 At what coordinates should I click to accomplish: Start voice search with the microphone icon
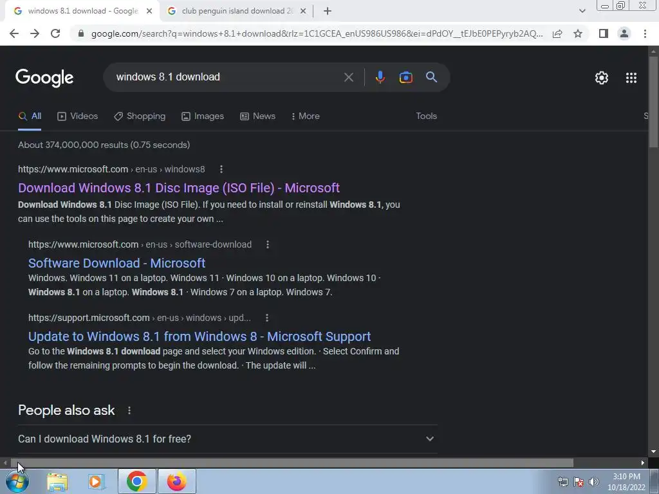pyautogui.click(x=380, y=77)
